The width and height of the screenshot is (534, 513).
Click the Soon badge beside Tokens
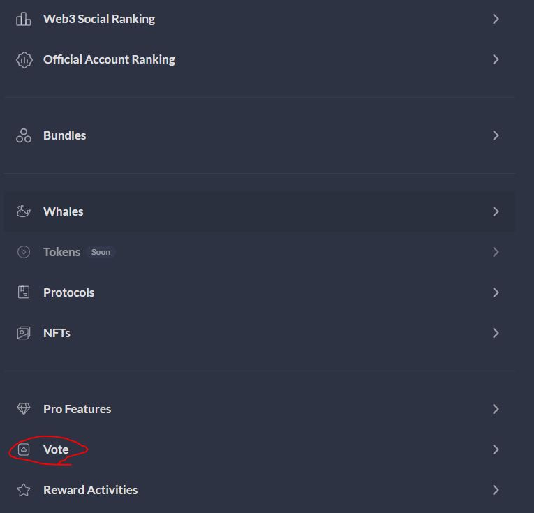101,252
